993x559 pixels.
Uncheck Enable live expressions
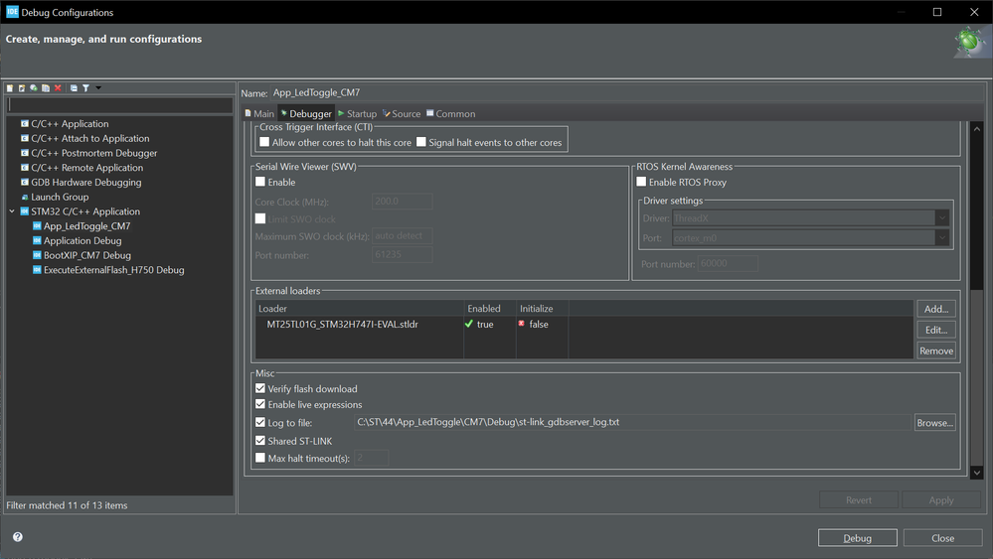pyautogui.click(x=260, y=404)
